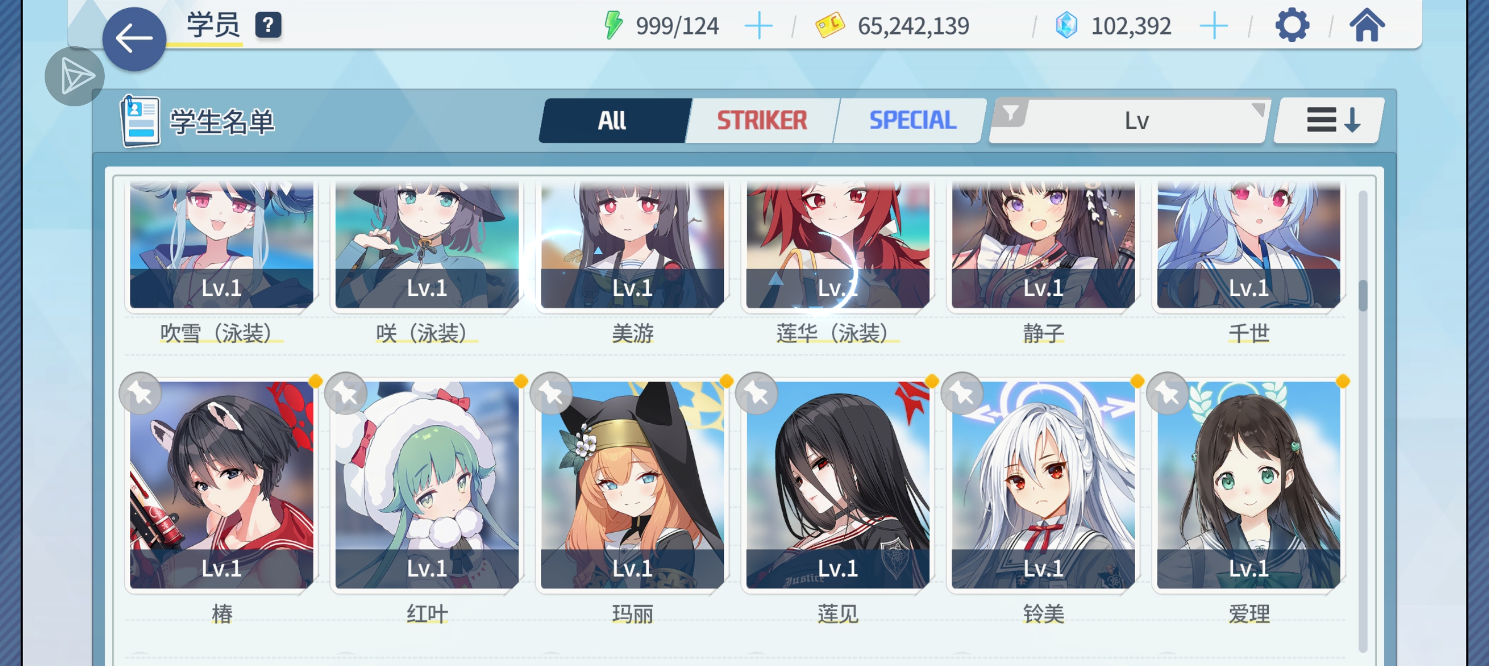The image size is (1489, 666).
Task: Go back with the arrow button
Action: pyautogui.click(x=134, y=39)
